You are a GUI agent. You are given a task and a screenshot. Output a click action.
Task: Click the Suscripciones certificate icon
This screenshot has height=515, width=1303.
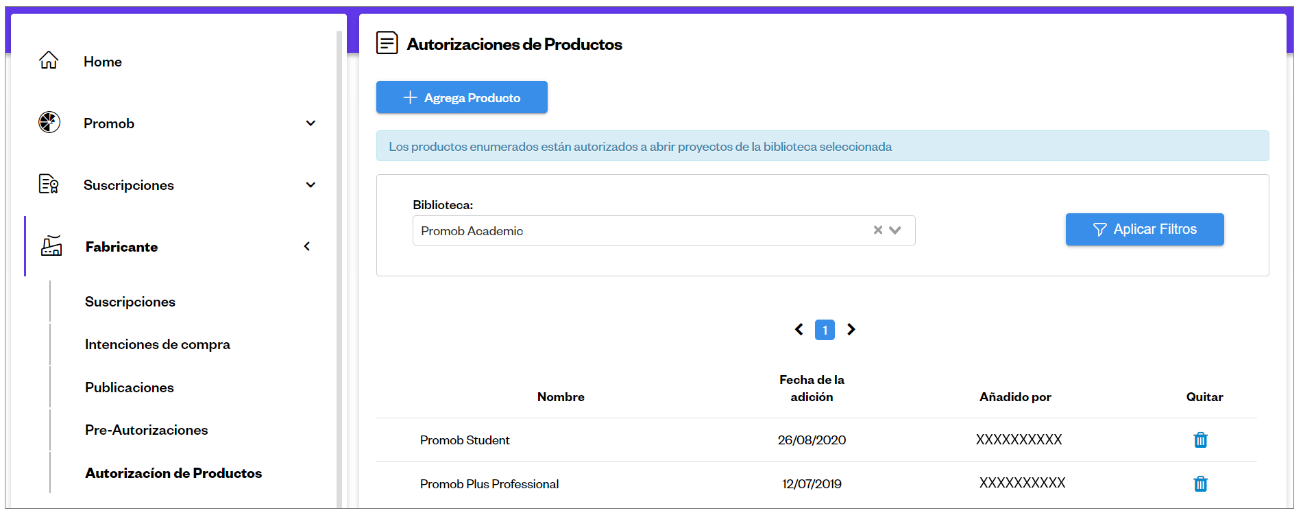coord(49,184)
